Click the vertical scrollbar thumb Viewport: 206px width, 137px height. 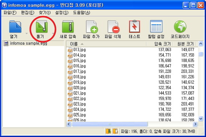pyautogui.click(x=201, y=54)
